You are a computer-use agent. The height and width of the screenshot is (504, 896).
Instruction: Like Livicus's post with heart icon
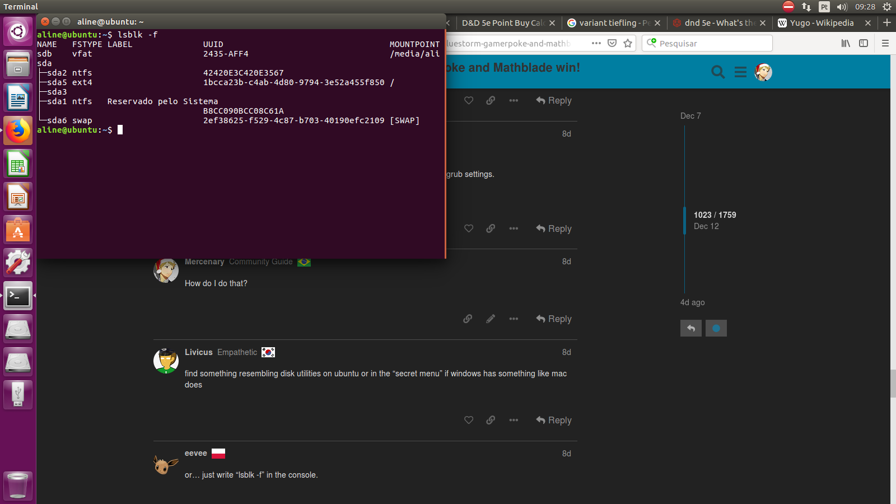[469, 420]
